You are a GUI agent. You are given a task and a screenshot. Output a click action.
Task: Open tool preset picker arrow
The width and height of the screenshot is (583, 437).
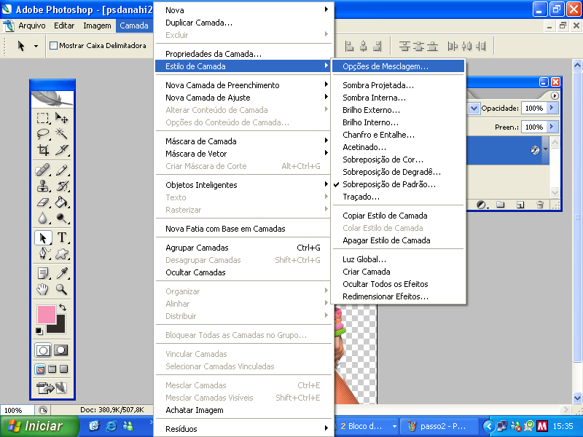[x=36, y=46]
